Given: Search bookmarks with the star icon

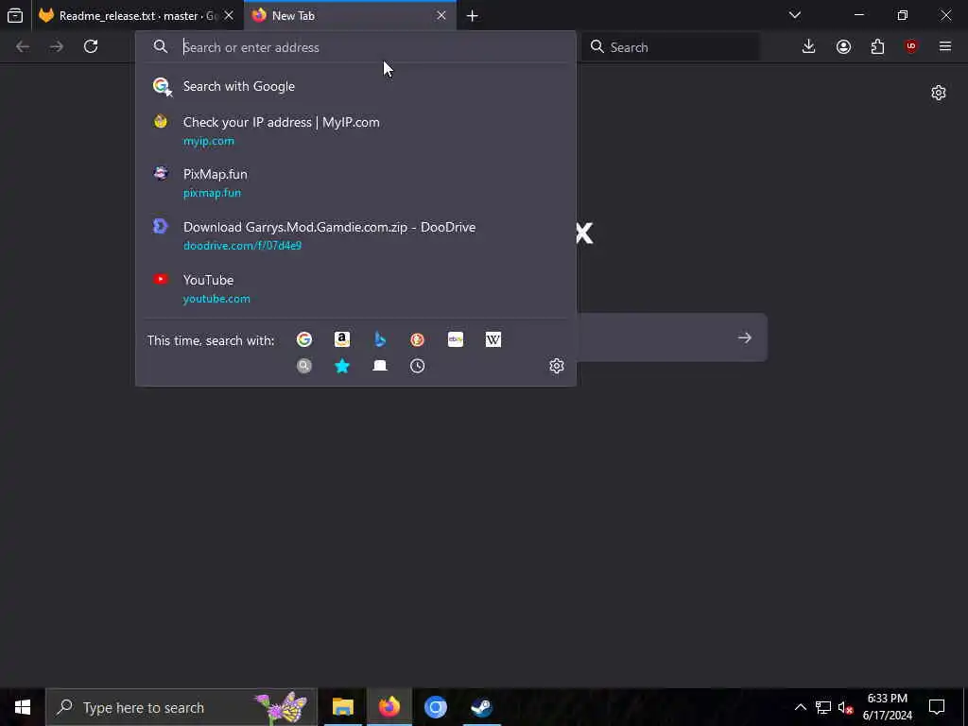Looking at the screenshot, I should pyautogui.click(x=342, y=366).
